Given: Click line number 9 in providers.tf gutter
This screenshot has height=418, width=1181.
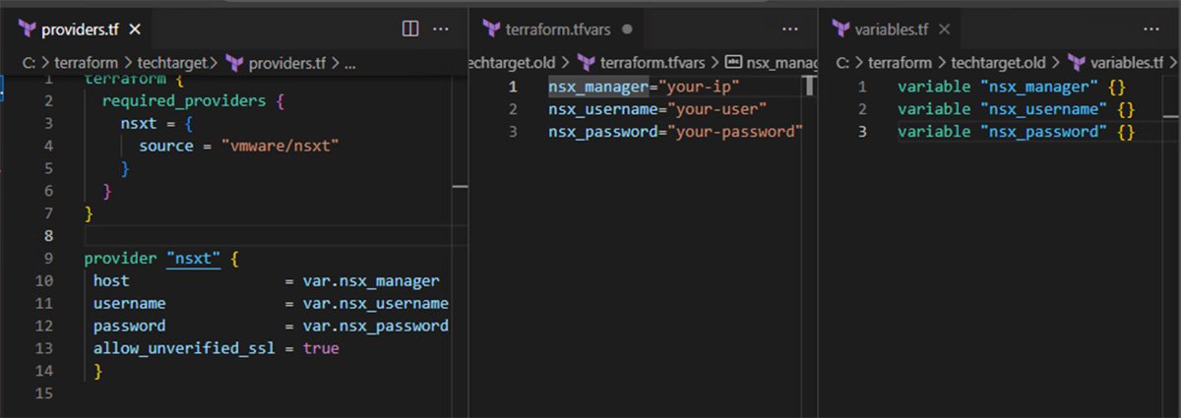Looking at the screenshot, I should coord(48,259).
